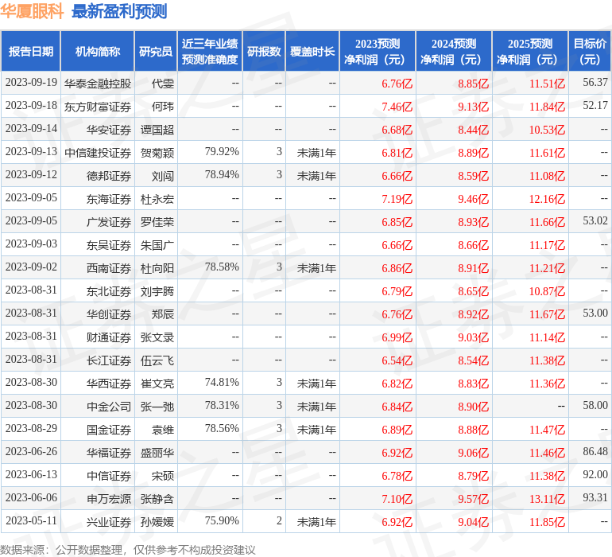Select the 研究员 column header
Screen dimensions: 612x557
pyautogui.click(x=156, y=52)
